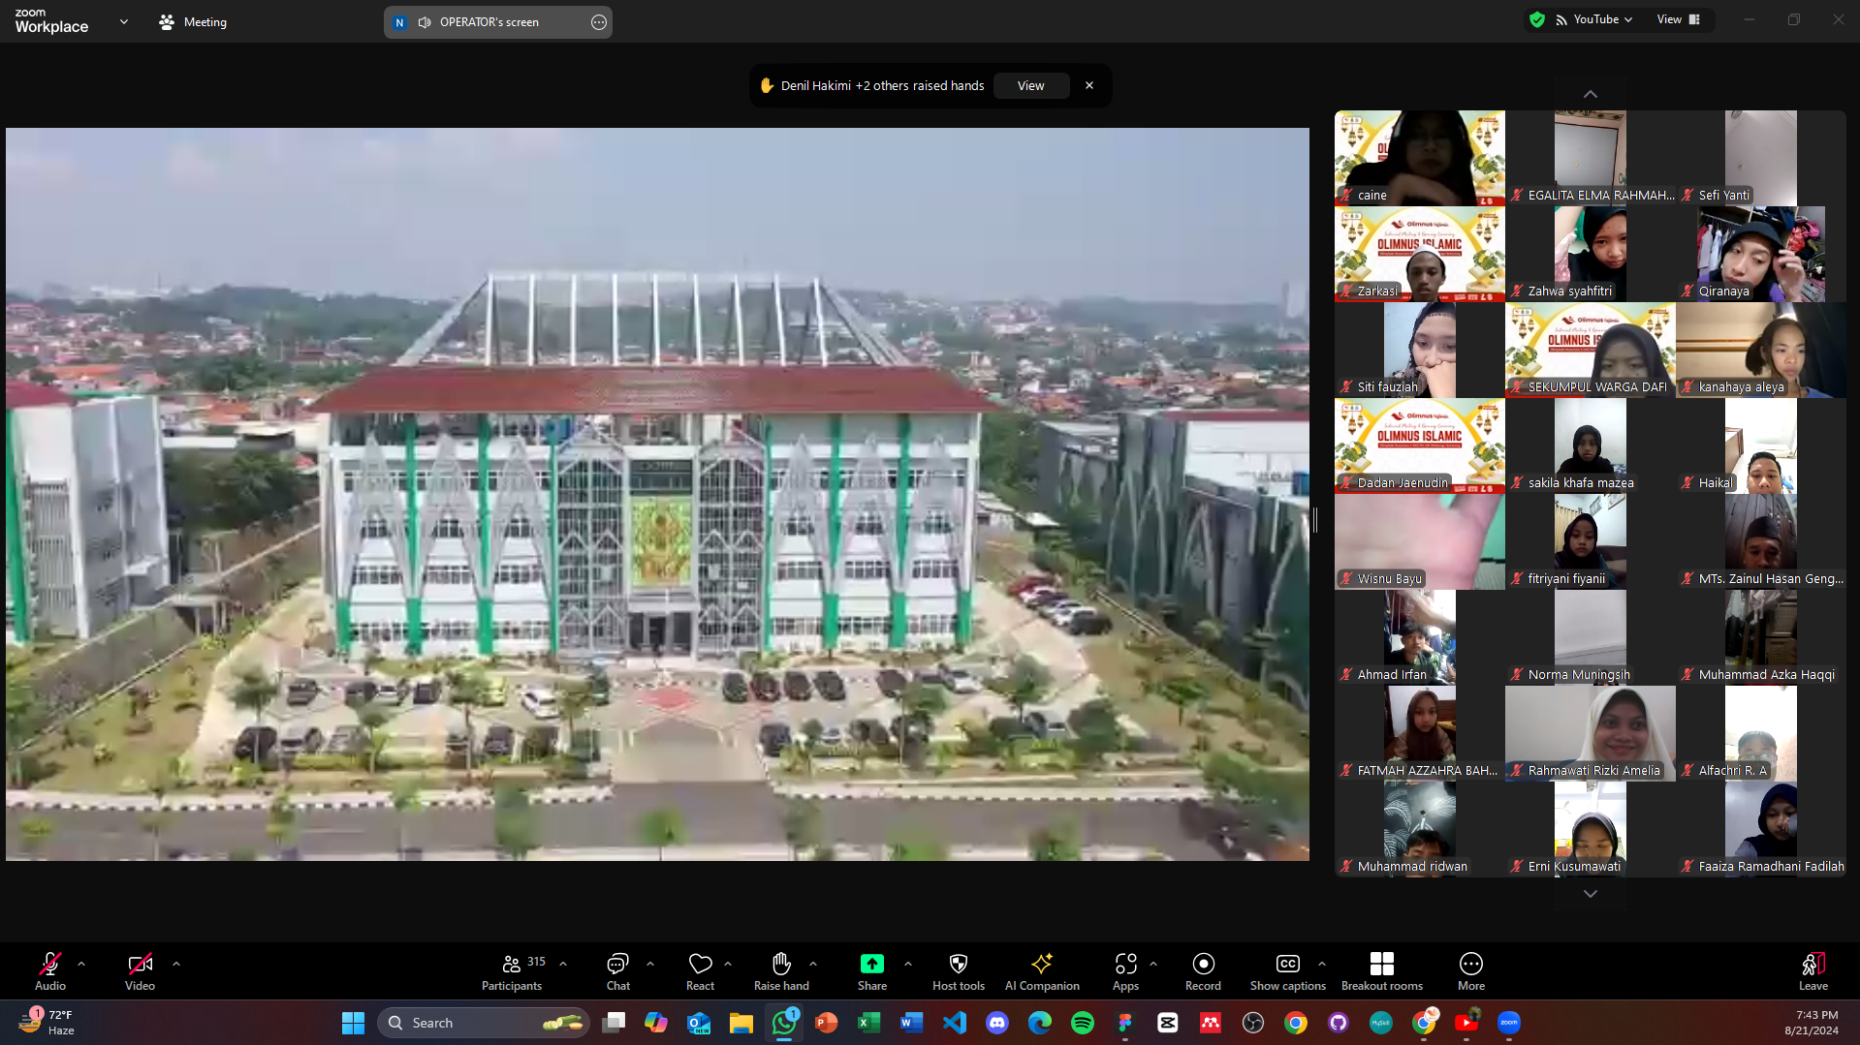Screen dimensions: 1860x1045
Task: Open Breakout rooms
Action: (x=1381, y=971)
